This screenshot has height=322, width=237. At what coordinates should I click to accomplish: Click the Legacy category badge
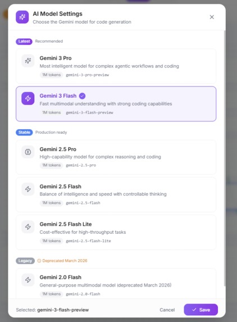pyautogui.click(x=25, y=261)
